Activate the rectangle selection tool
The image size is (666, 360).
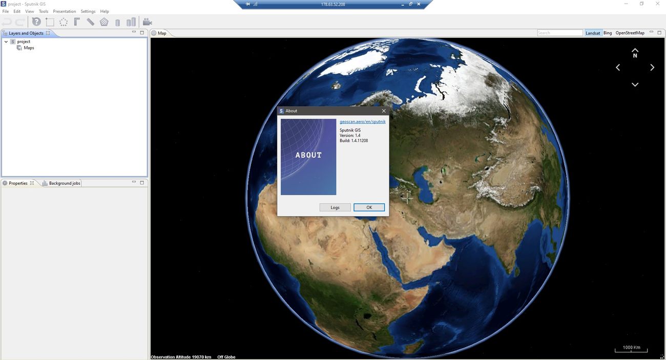pyautogui.click(x=50, y=21)
